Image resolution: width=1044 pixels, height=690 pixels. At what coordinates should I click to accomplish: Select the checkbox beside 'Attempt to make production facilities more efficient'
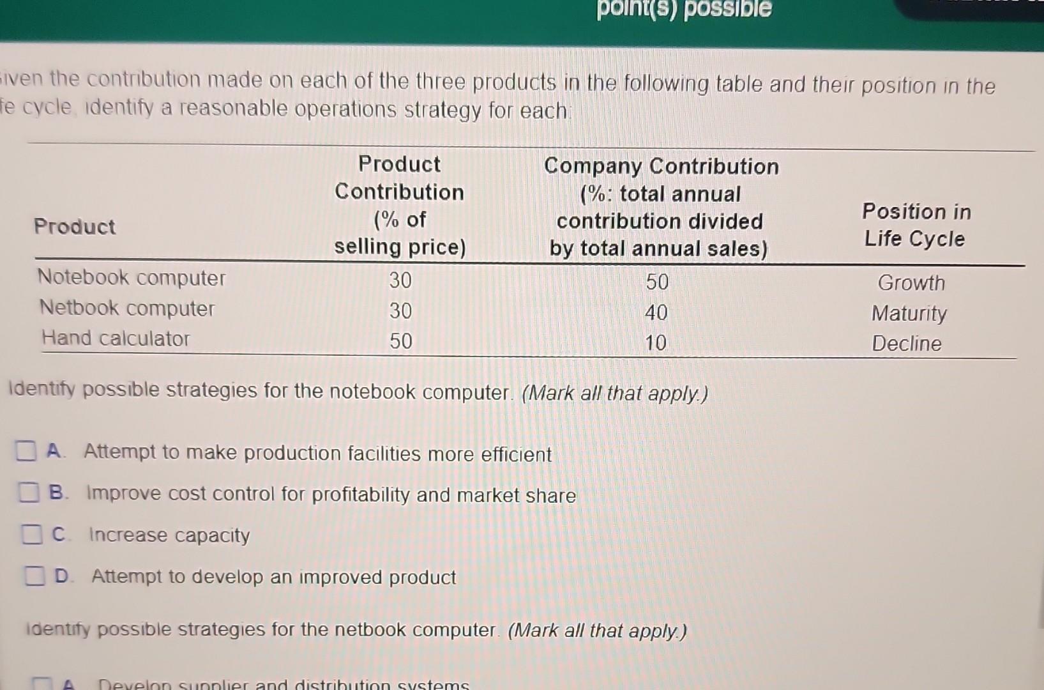point(26,452)
